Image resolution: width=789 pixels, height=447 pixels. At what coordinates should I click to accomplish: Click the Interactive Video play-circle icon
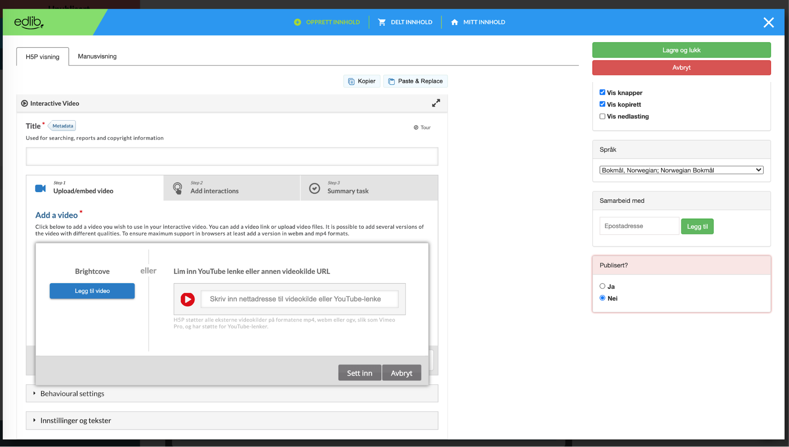pos(24,103)
